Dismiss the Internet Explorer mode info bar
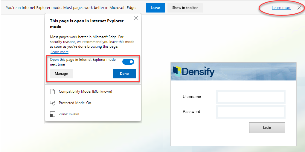305x152 pixels. point(299,8)
